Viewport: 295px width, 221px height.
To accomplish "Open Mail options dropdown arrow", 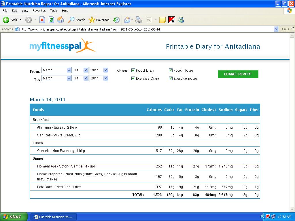I will coord(132,20).
